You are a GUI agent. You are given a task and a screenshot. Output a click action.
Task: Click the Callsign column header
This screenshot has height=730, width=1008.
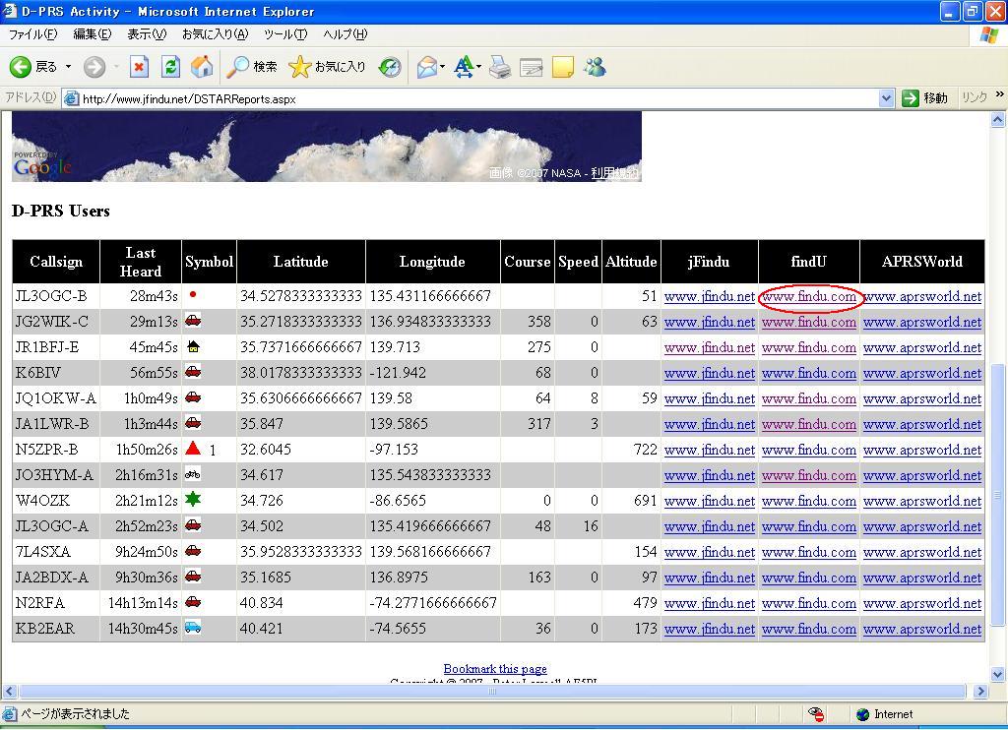56,262
